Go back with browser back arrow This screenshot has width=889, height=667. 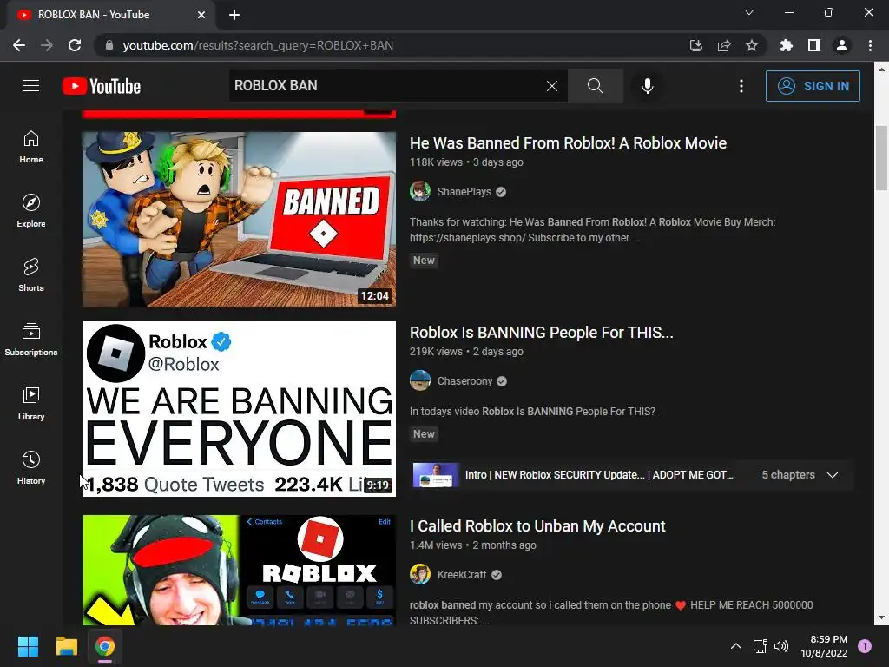click(x=19, y=45)
